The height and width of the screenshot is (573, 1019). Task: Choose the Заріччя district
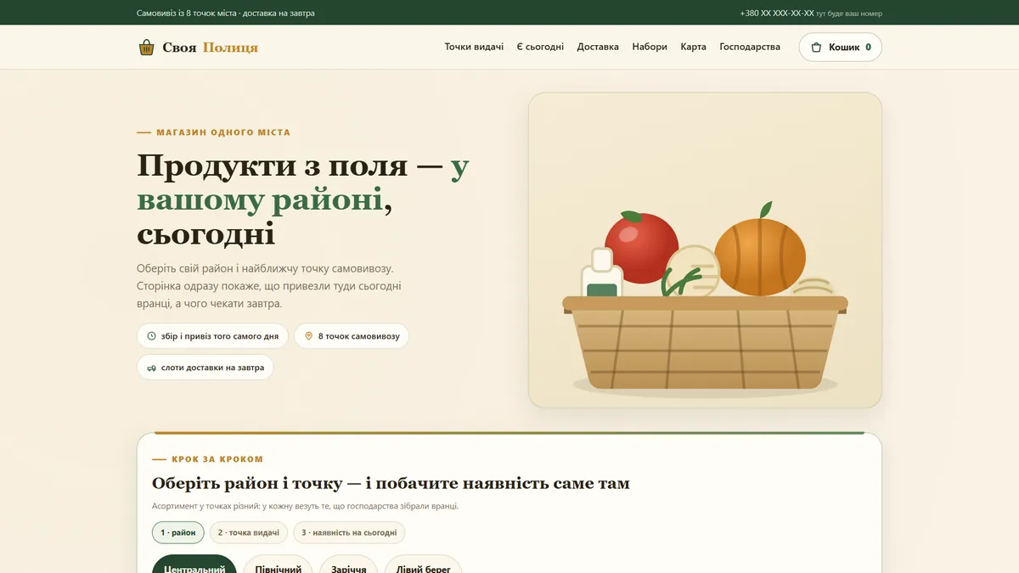(348, 565)
